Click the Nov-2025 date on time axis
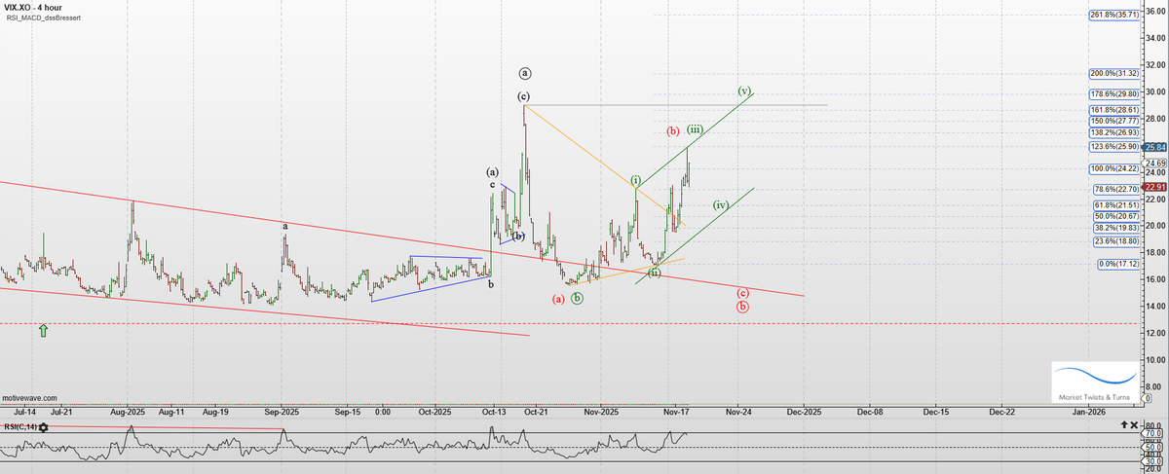The image size is (1169, 474). pos(601,412)
